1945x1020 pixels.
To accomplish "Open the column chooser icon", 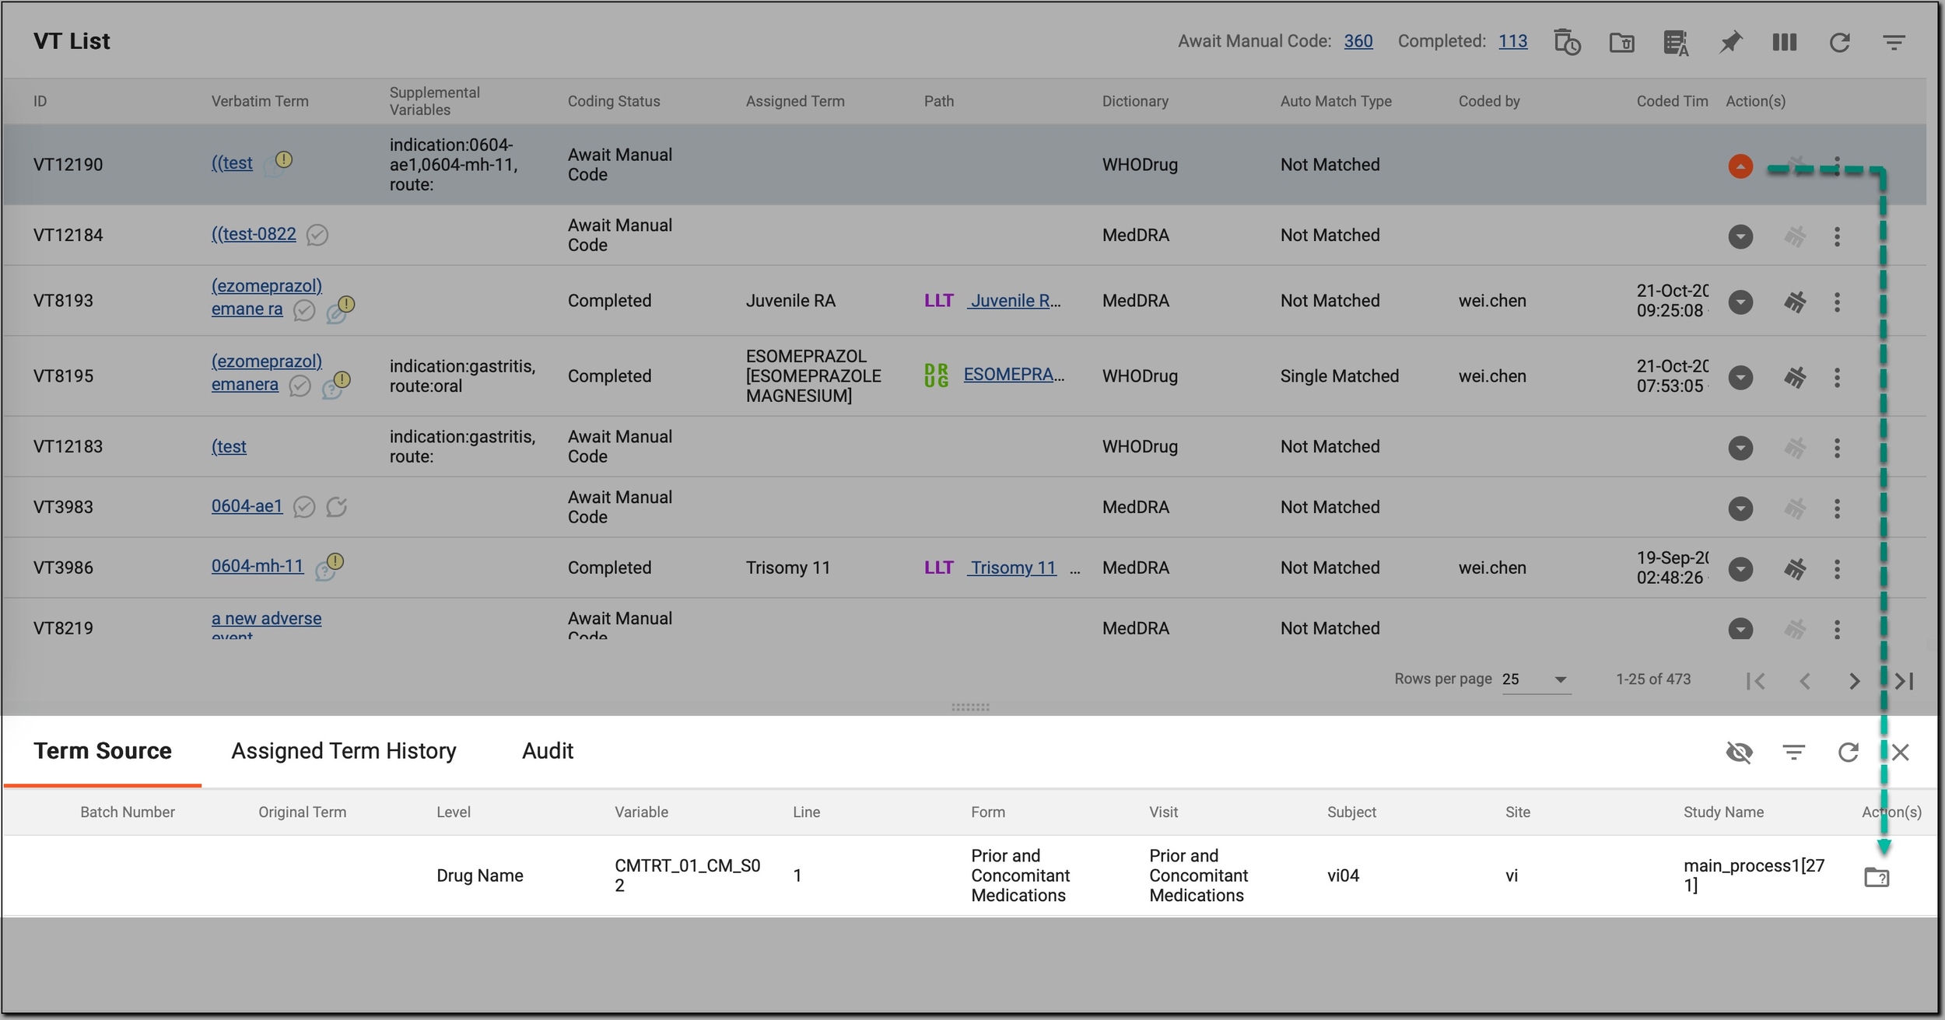I will click(x=1785, y=42).
